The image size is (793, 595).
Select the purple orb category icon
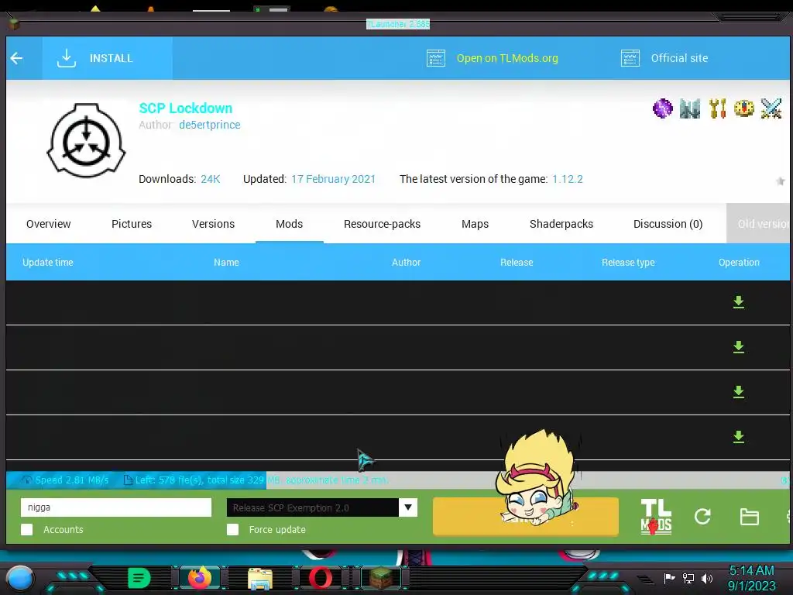(663, 108)
